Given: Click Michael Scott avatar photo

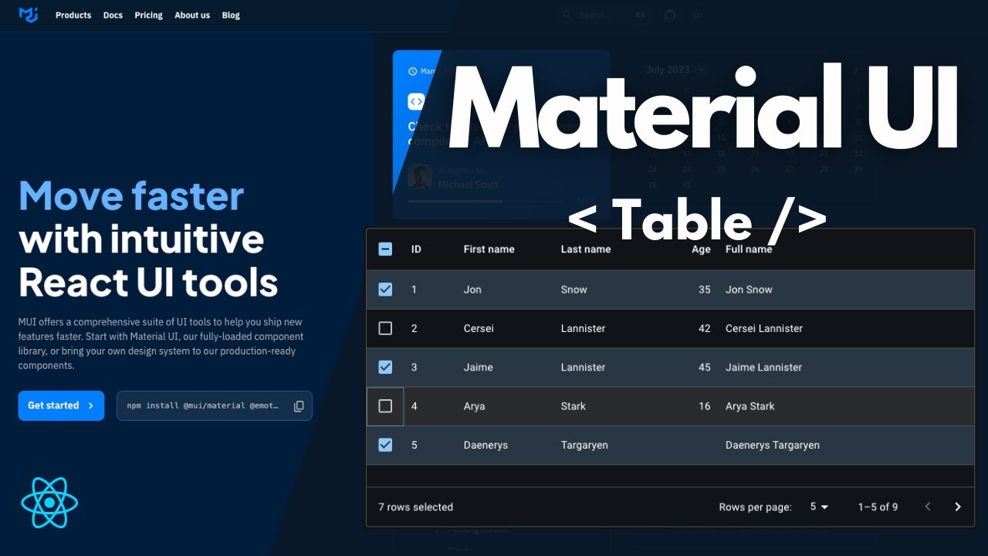Looking at the screenshot, I should tap(420, 177).
